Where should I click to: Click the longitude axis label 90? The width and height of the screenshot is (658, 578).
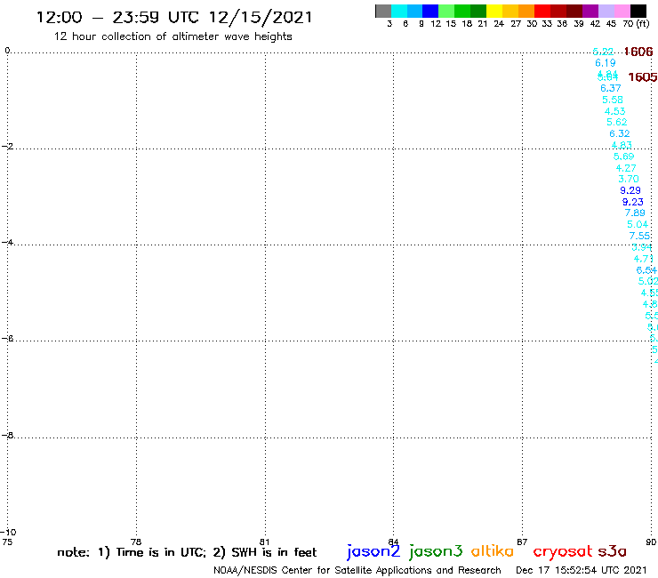tap(651, 542)
